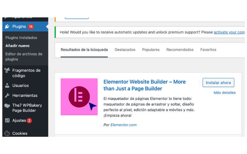Screen dimensions: 247x154
Task: Click the activate your copy link
Action: pos(229,32)
